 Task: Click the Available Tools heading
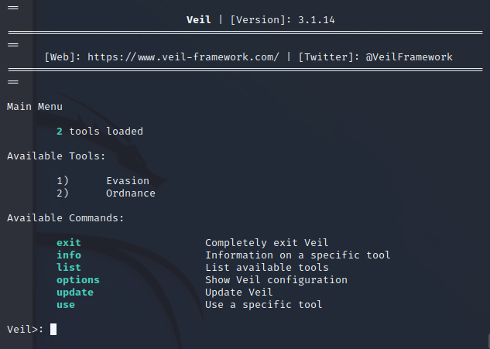click(57, 156)
